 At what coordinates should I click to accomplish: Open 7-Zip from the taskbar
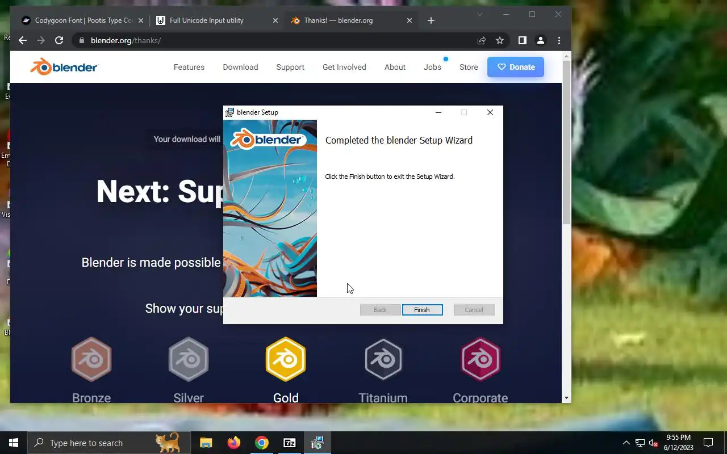click(x=289, y=443)
